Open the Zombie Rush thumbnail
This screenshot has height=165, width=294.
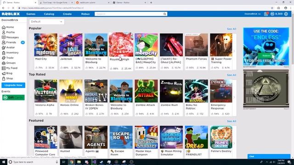171,91
